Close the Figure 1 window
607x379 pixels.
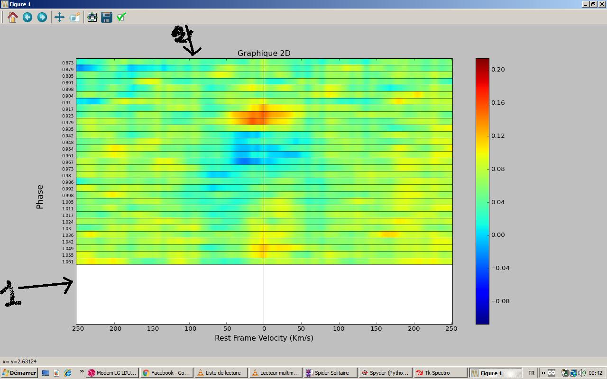point(602,4)
